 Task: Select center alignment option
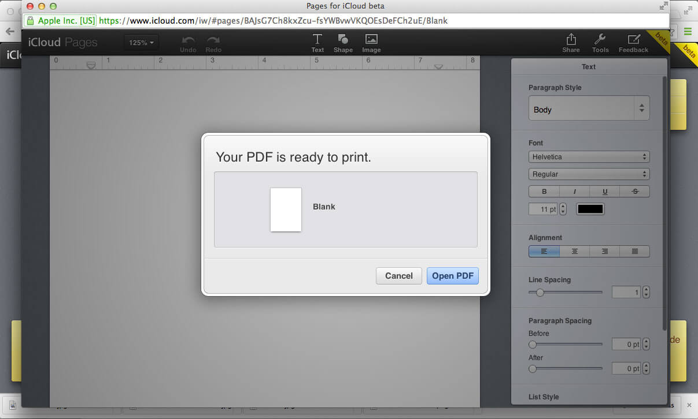(x=574, y=252)
